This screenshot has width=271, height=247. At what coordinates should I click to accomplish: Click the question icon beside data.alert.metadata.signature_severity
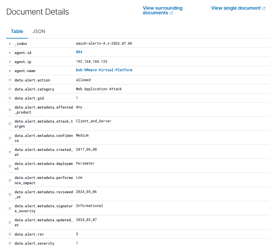[10, 208]
